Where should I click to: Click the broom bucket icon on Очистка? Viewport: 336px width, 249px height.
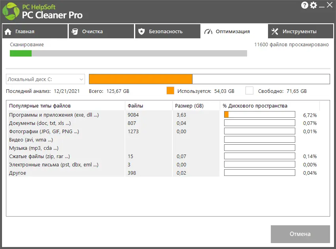click(75, 32)
